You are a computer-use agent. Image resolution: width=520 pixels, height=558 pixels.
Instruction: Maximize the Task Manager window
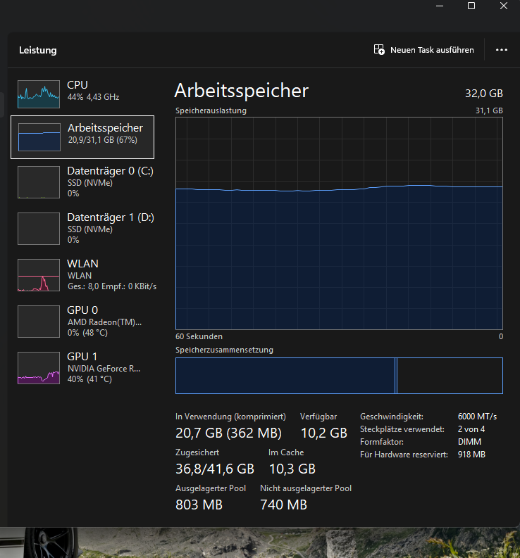point(471,6)
